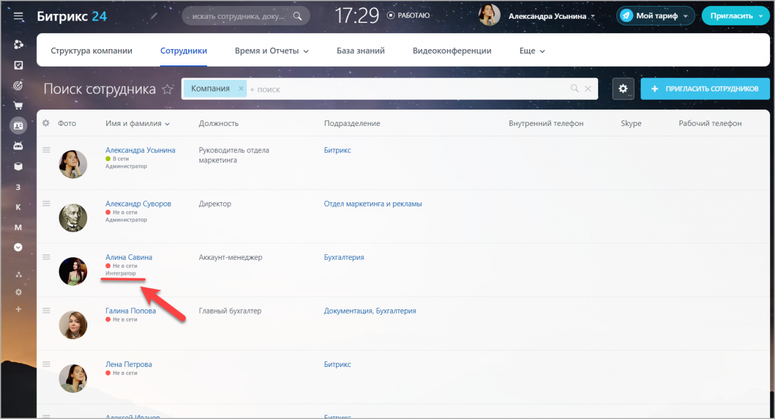Viewport: 775px width, 419px height.
Task: Select the Сотрудники tab
Action: point(183,51)
